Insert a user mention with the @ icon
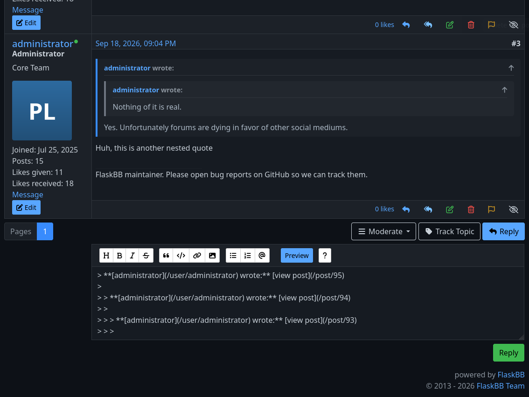The image size is (529, 397). pyautogui.click(x=262, y=255)
